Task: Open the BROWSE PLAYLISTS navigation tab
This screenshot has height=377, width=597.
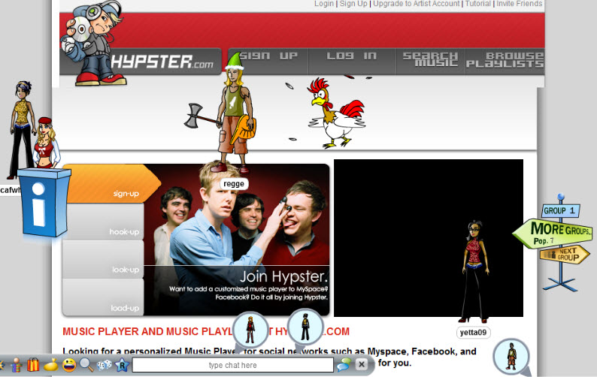Action: click(505, 61)
